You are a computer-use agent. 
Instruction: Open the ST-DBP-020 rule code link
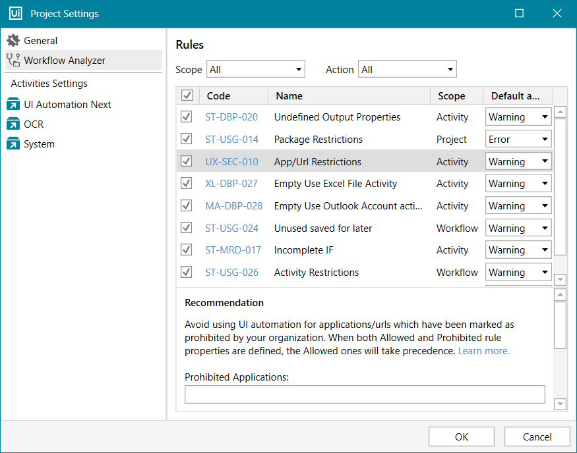click(231, 117)
